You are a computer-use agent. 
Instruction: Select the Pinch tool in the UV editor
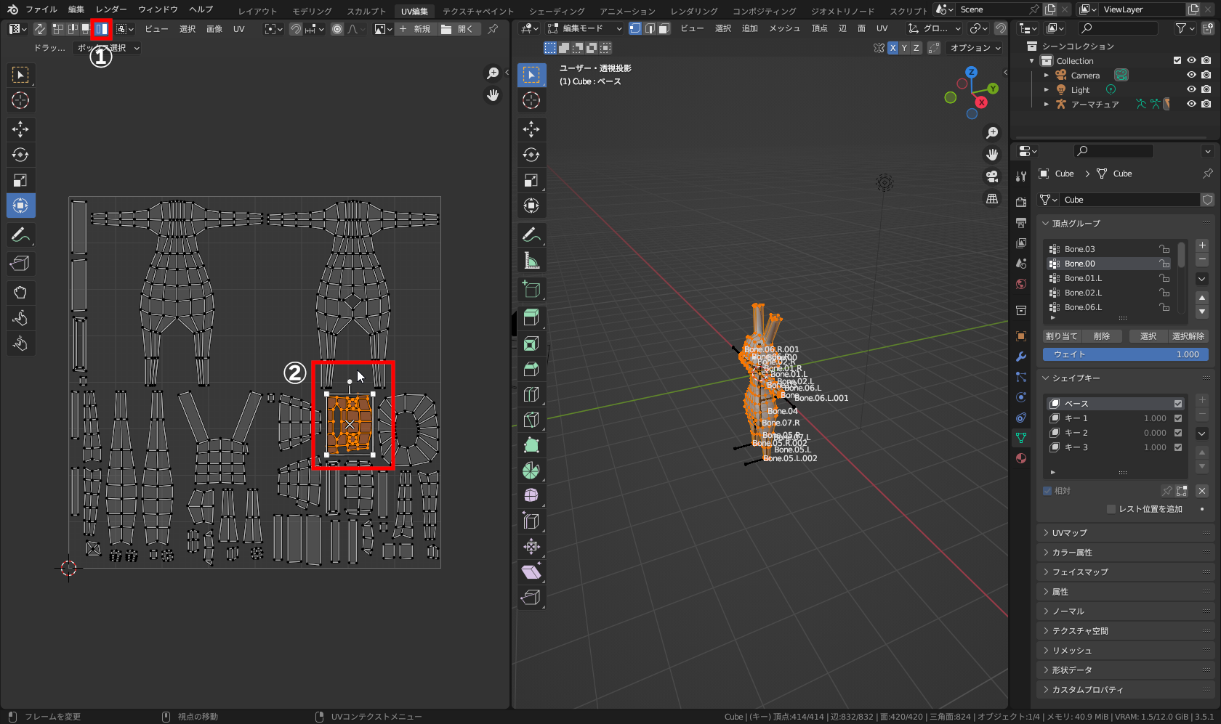20,343
